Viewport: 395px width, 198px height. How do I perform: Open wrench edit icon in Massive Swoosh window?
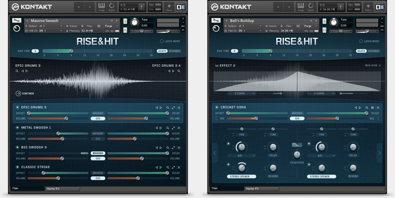tap(16, 20)
